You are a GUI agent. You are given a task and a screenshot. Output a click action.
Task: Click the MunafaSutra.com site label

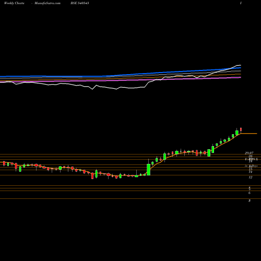point(48,3)
